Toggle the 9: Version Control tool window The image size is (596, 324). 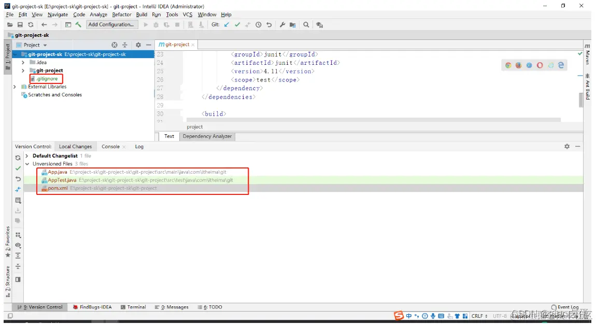pyautogui.click(x=40, y=307)
